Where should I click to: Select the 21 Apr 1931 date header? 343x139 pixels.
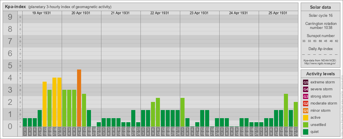click(x=120, y=13)
